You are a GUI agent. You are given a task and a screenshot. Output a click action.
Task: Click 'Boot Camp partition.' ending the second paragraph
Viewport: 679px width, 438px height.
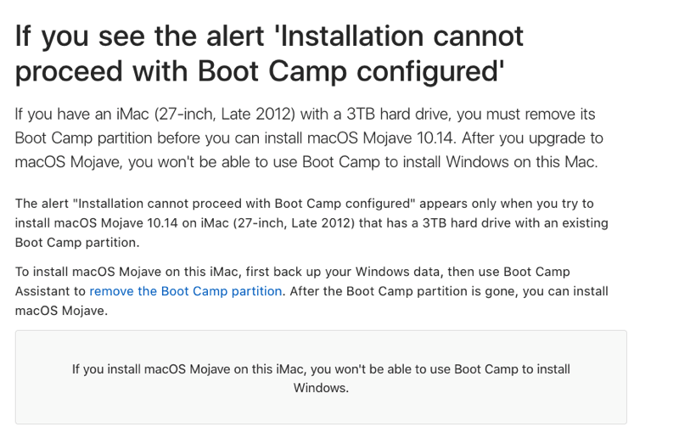pos(77,243)
